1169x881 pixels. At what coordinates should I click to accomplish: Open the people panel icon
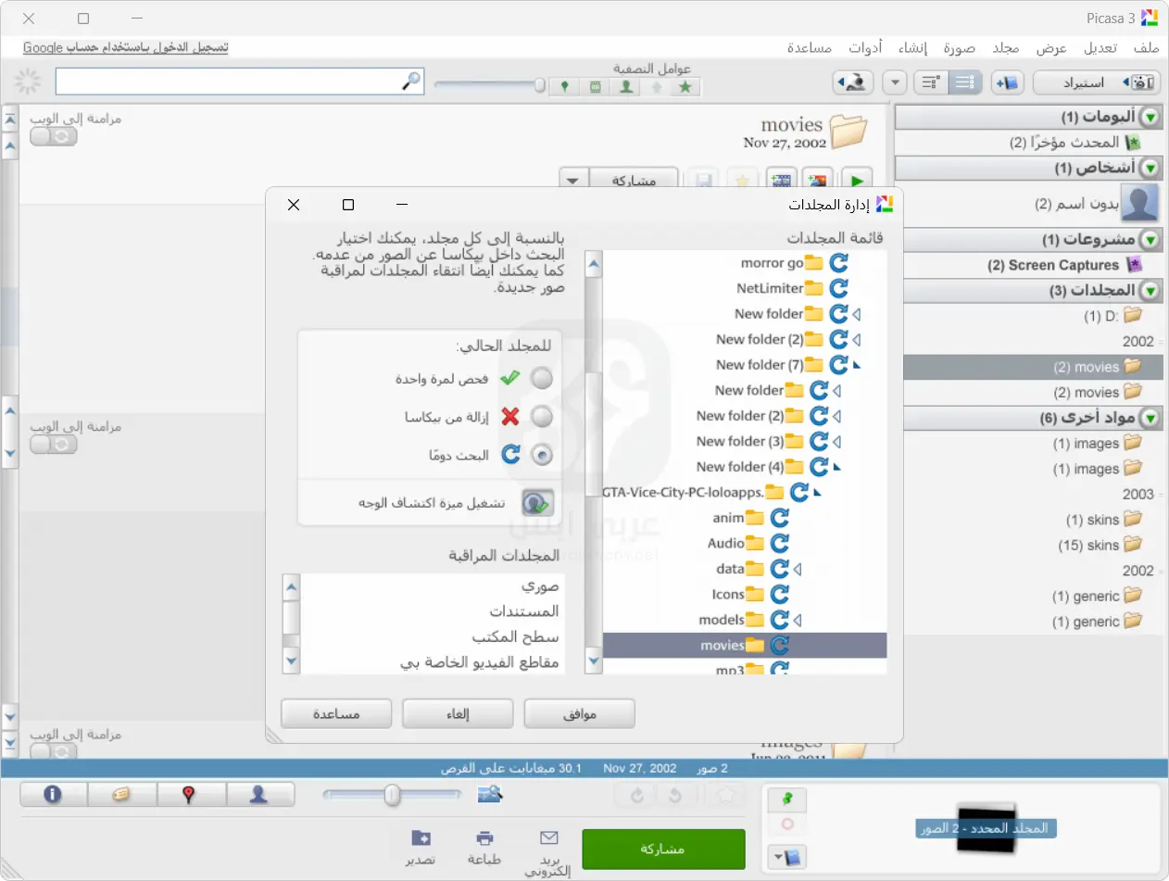[261, 794]
